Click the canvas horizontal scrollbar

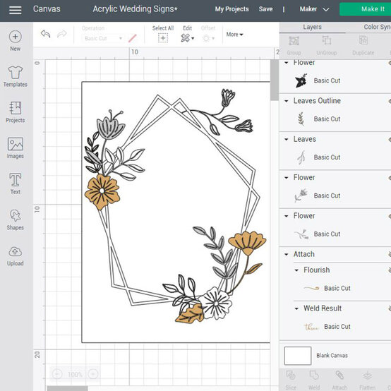[67, 388]
